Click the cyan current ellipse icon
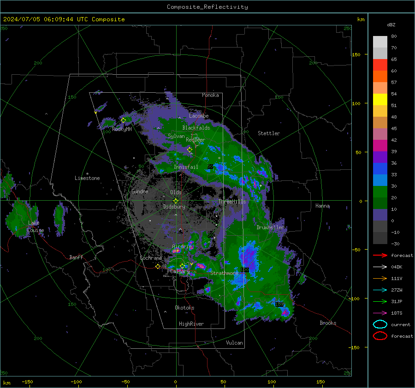The height and width of the screenshot is (388, 415). 380,324
